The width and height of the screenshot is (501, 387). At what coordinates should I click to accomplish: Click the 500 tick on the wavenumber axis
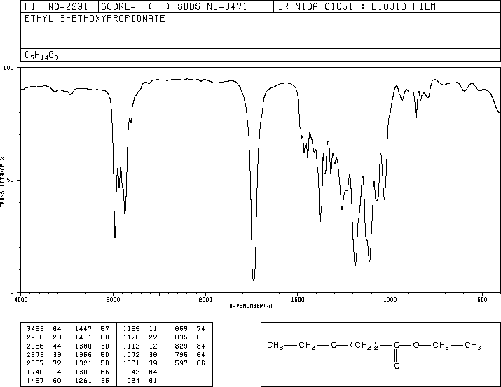click(x=482, y=300)
